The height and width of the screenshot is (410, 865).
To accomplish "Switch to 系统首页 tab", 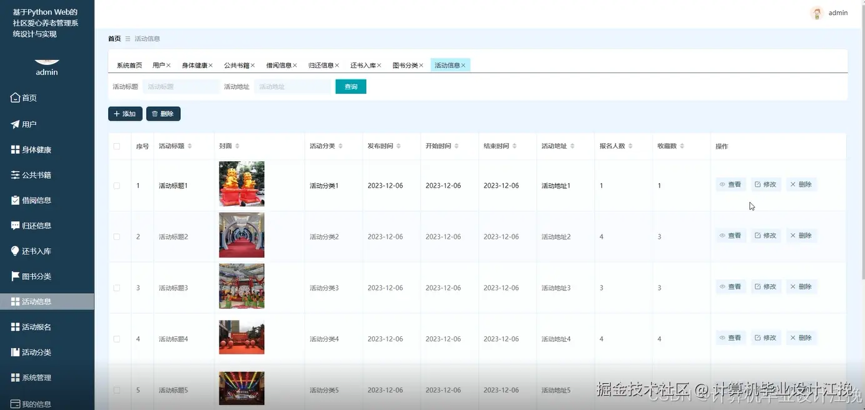I will 129,66.
